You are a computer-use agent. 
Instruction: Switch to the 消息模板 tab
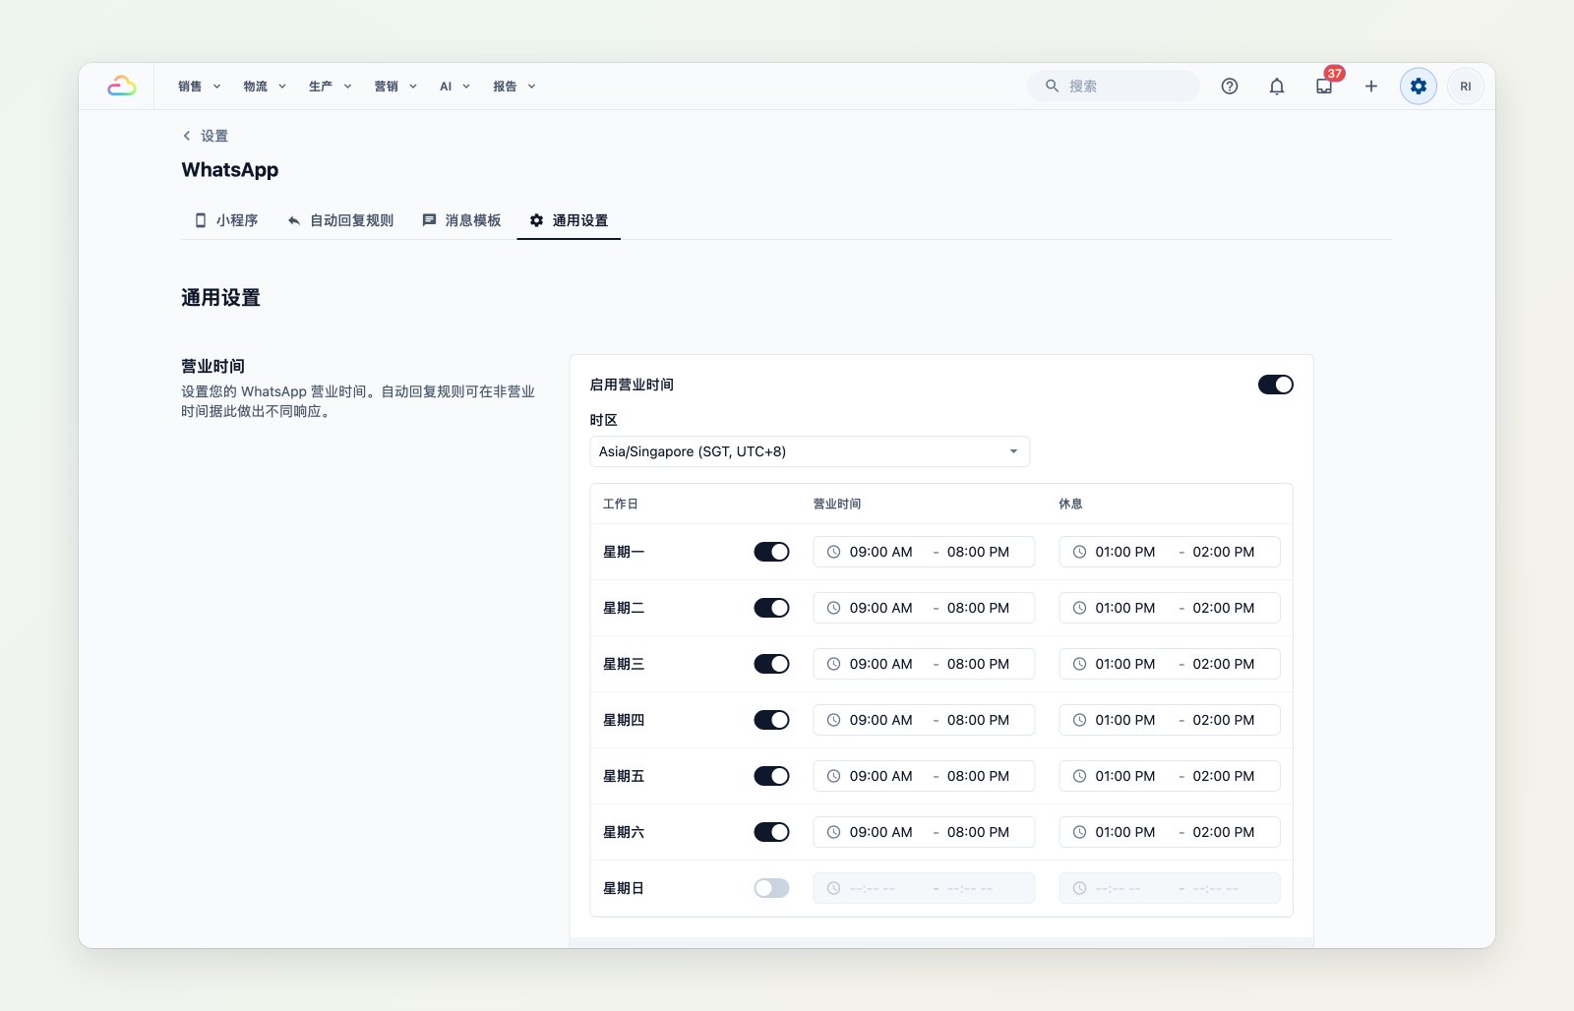pos(461,220)
